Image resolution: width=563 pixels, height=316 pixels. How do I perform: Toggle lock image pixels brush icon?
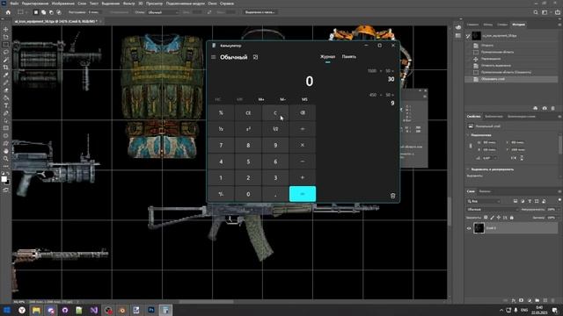pyautogui.click(x=493, y=218)
